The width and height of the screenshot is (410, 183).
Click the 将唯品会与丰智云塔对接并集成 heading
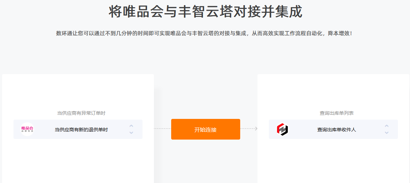[x=205, y=11]
